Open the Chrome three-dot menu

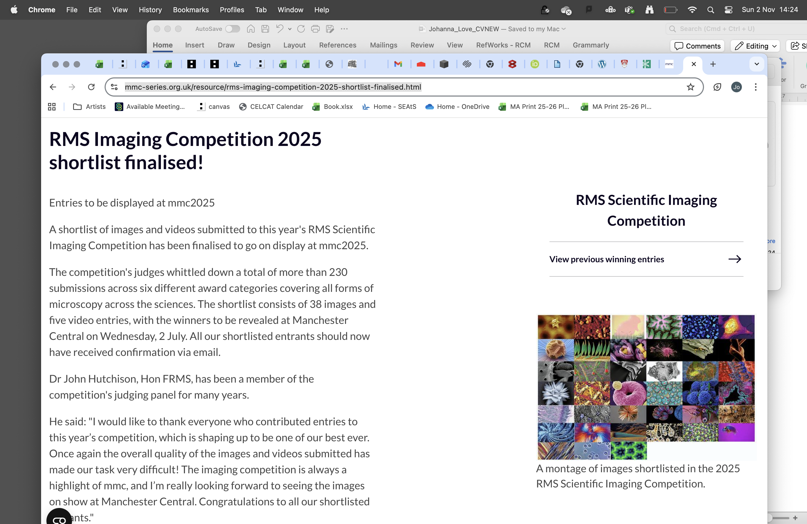tap(755, 87)
